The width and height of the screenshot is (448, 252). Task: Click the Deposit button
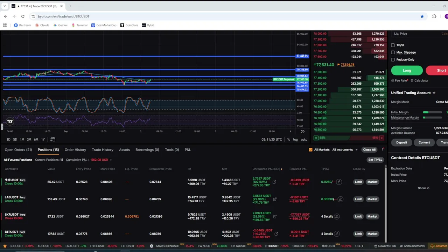401,142
